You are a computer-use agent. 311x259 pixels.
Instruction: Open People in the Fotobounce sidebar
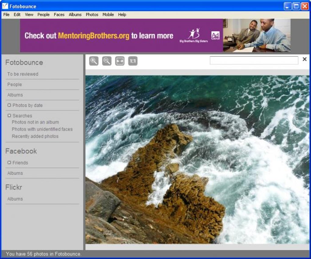point(14,84)
